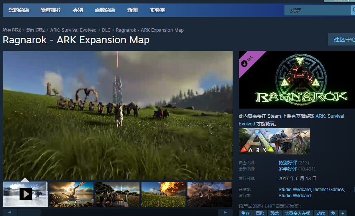Open the 新鲜推荐 menu
The image size is (355, 216).
51,10
